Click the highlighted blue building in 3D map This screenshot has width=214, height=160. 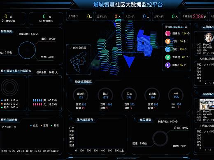coord(144,43)
